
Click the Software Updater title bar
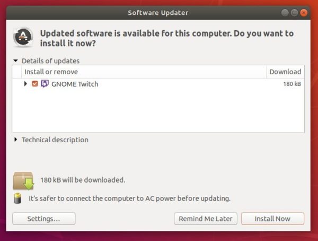point(158,13)
